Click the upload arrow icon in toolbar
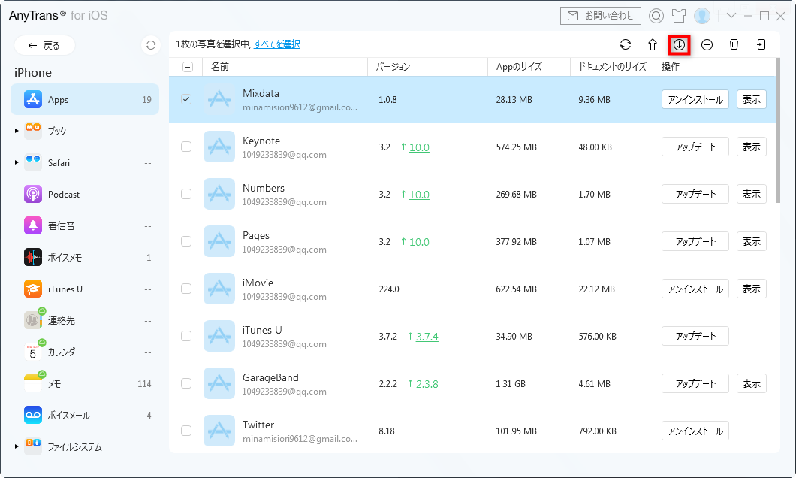The height and width of the screenshot is (478, 796). [653, 44]
